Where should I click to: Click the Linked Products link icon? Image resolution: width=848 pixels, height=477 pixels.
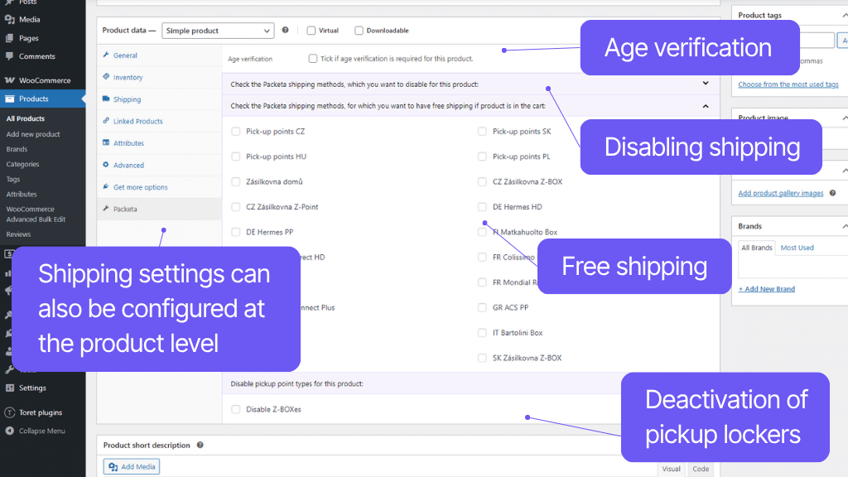click(106, 121)
